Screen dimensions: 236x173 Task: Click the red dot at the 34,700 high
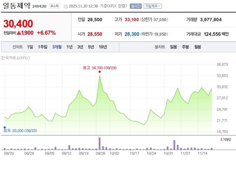[x=100, y=72]
